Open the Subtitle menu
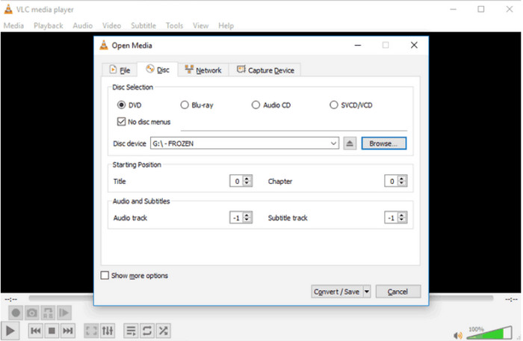The width and height of the screenshot is (523, 341). pyautogui.click(x=143, y=25)
